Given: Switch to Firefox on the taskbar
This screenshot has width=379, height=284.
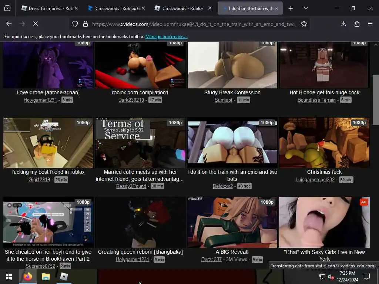Looking at the screenshot, I should pyautogui.click(x=27, y=277).
